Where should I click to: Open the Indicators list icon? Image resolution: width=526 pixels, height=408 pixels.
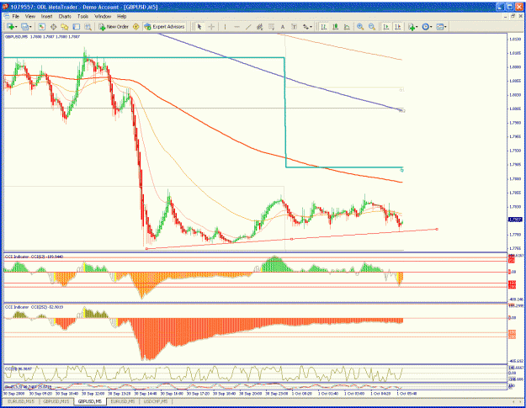pyautogui.click(x=412, y=27)
